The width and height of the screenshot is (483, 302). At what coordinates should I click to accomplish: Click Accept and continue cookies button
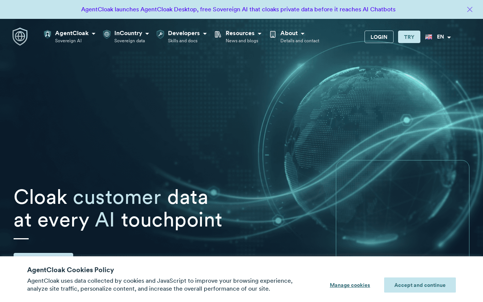[420, 285]
